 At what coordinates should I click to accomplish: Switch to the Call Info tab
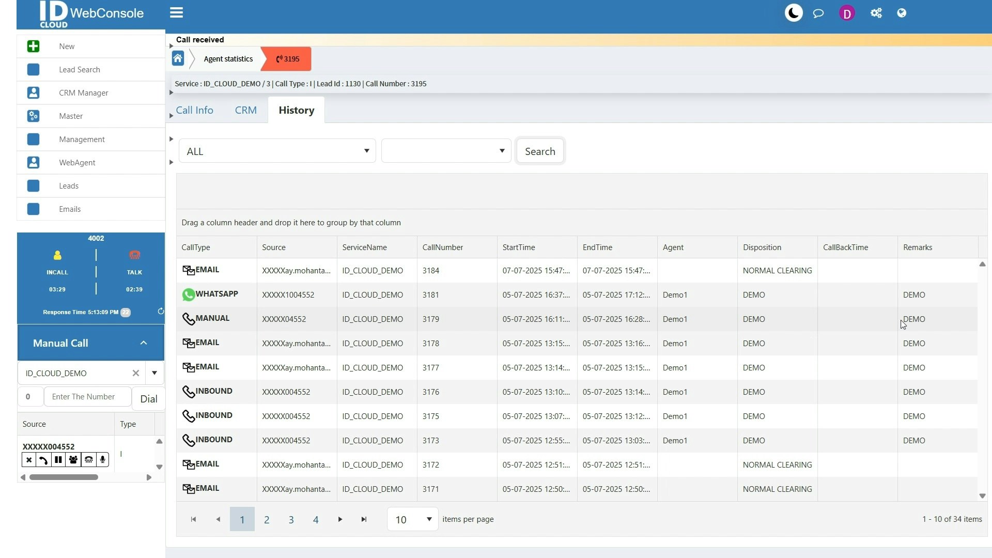[195, 110]
